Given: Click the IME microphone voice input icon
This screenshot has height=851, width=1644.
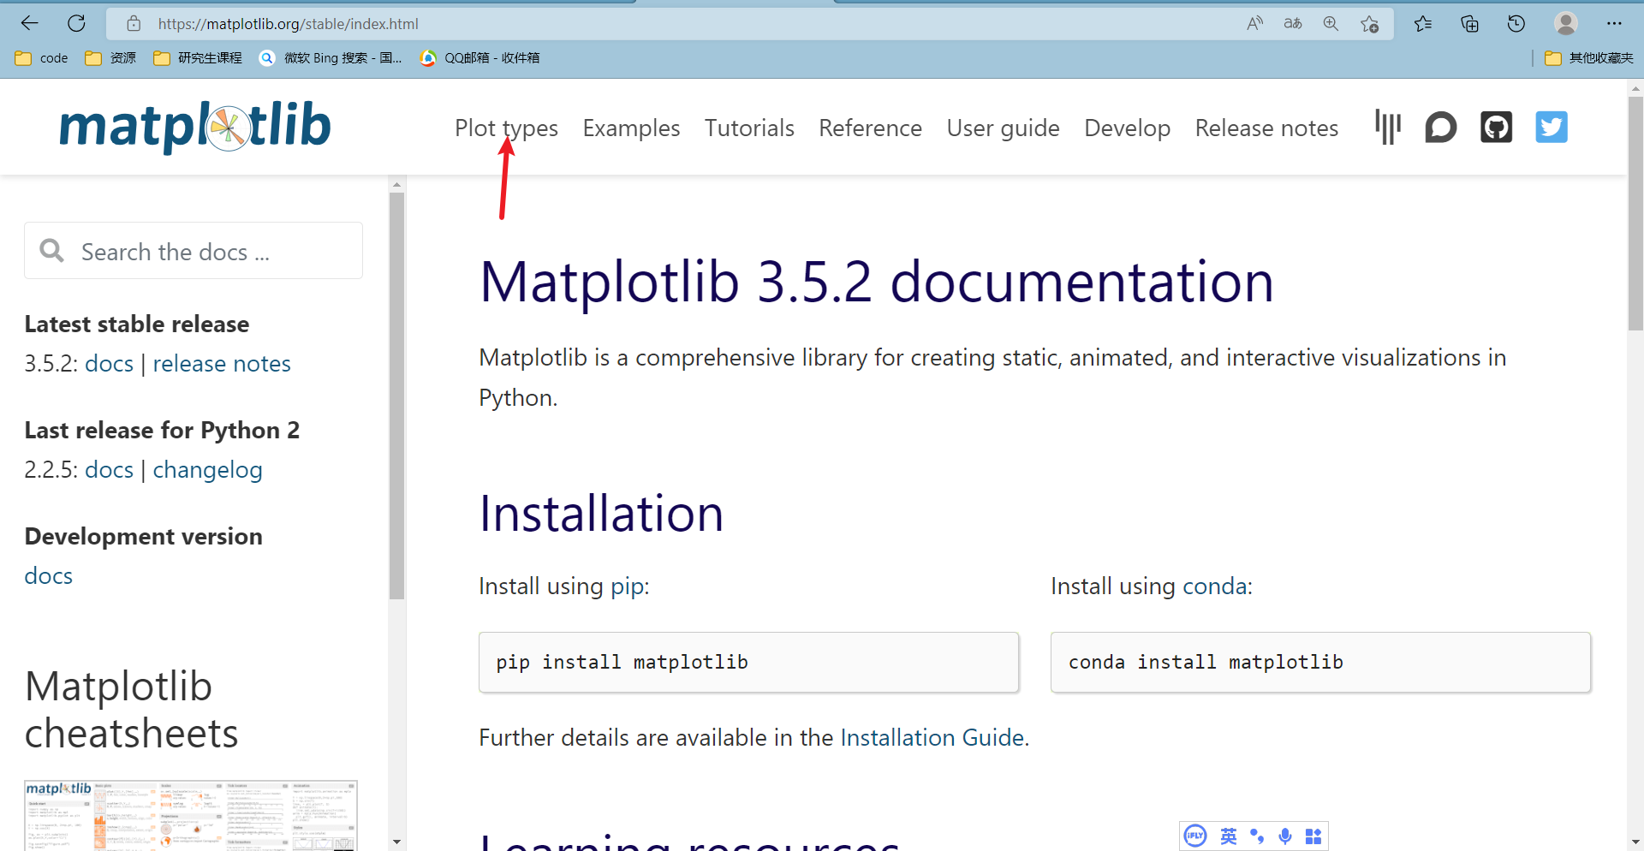Looking at the screenshot, I should tap(1285, 836).
